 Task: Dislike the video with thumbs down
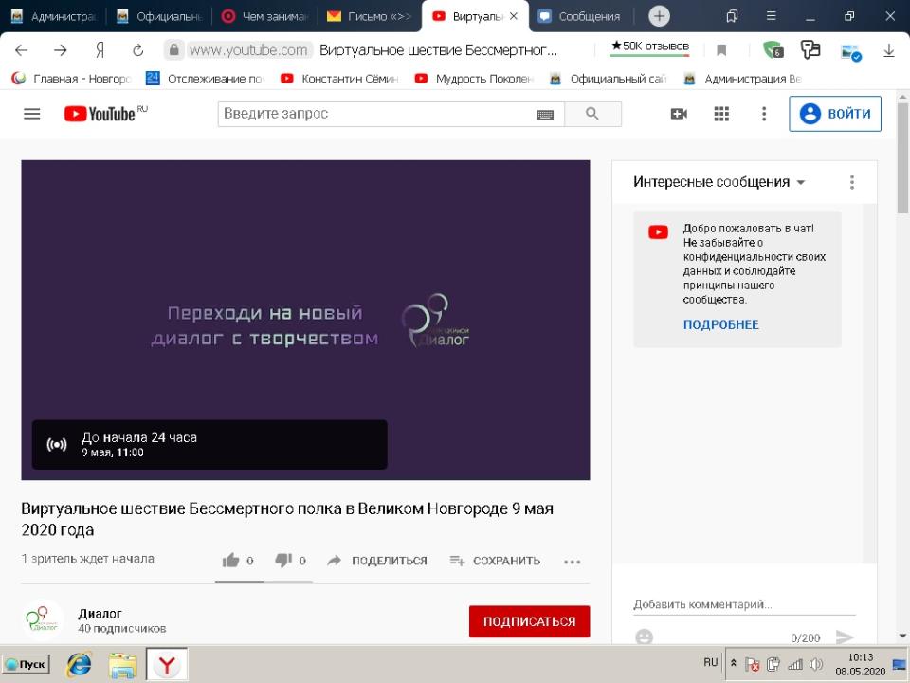tap(283, 561)
